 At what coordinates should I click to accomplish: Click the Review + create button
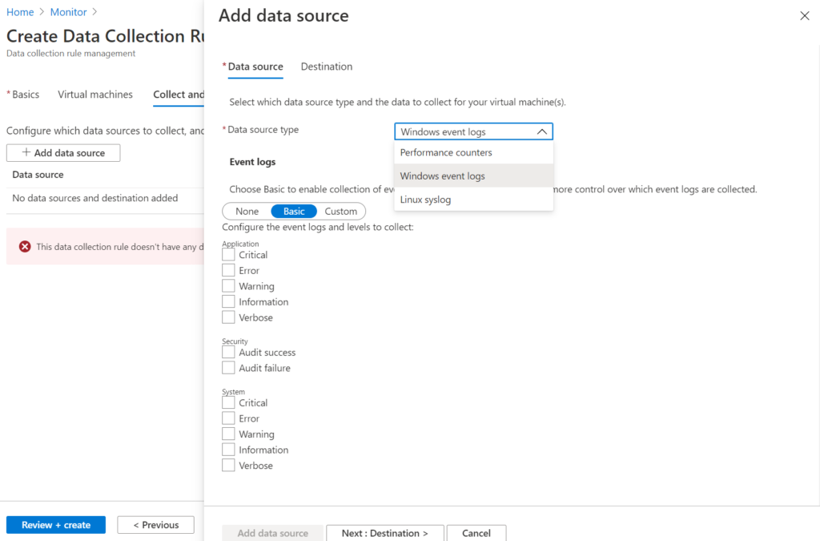56,525
